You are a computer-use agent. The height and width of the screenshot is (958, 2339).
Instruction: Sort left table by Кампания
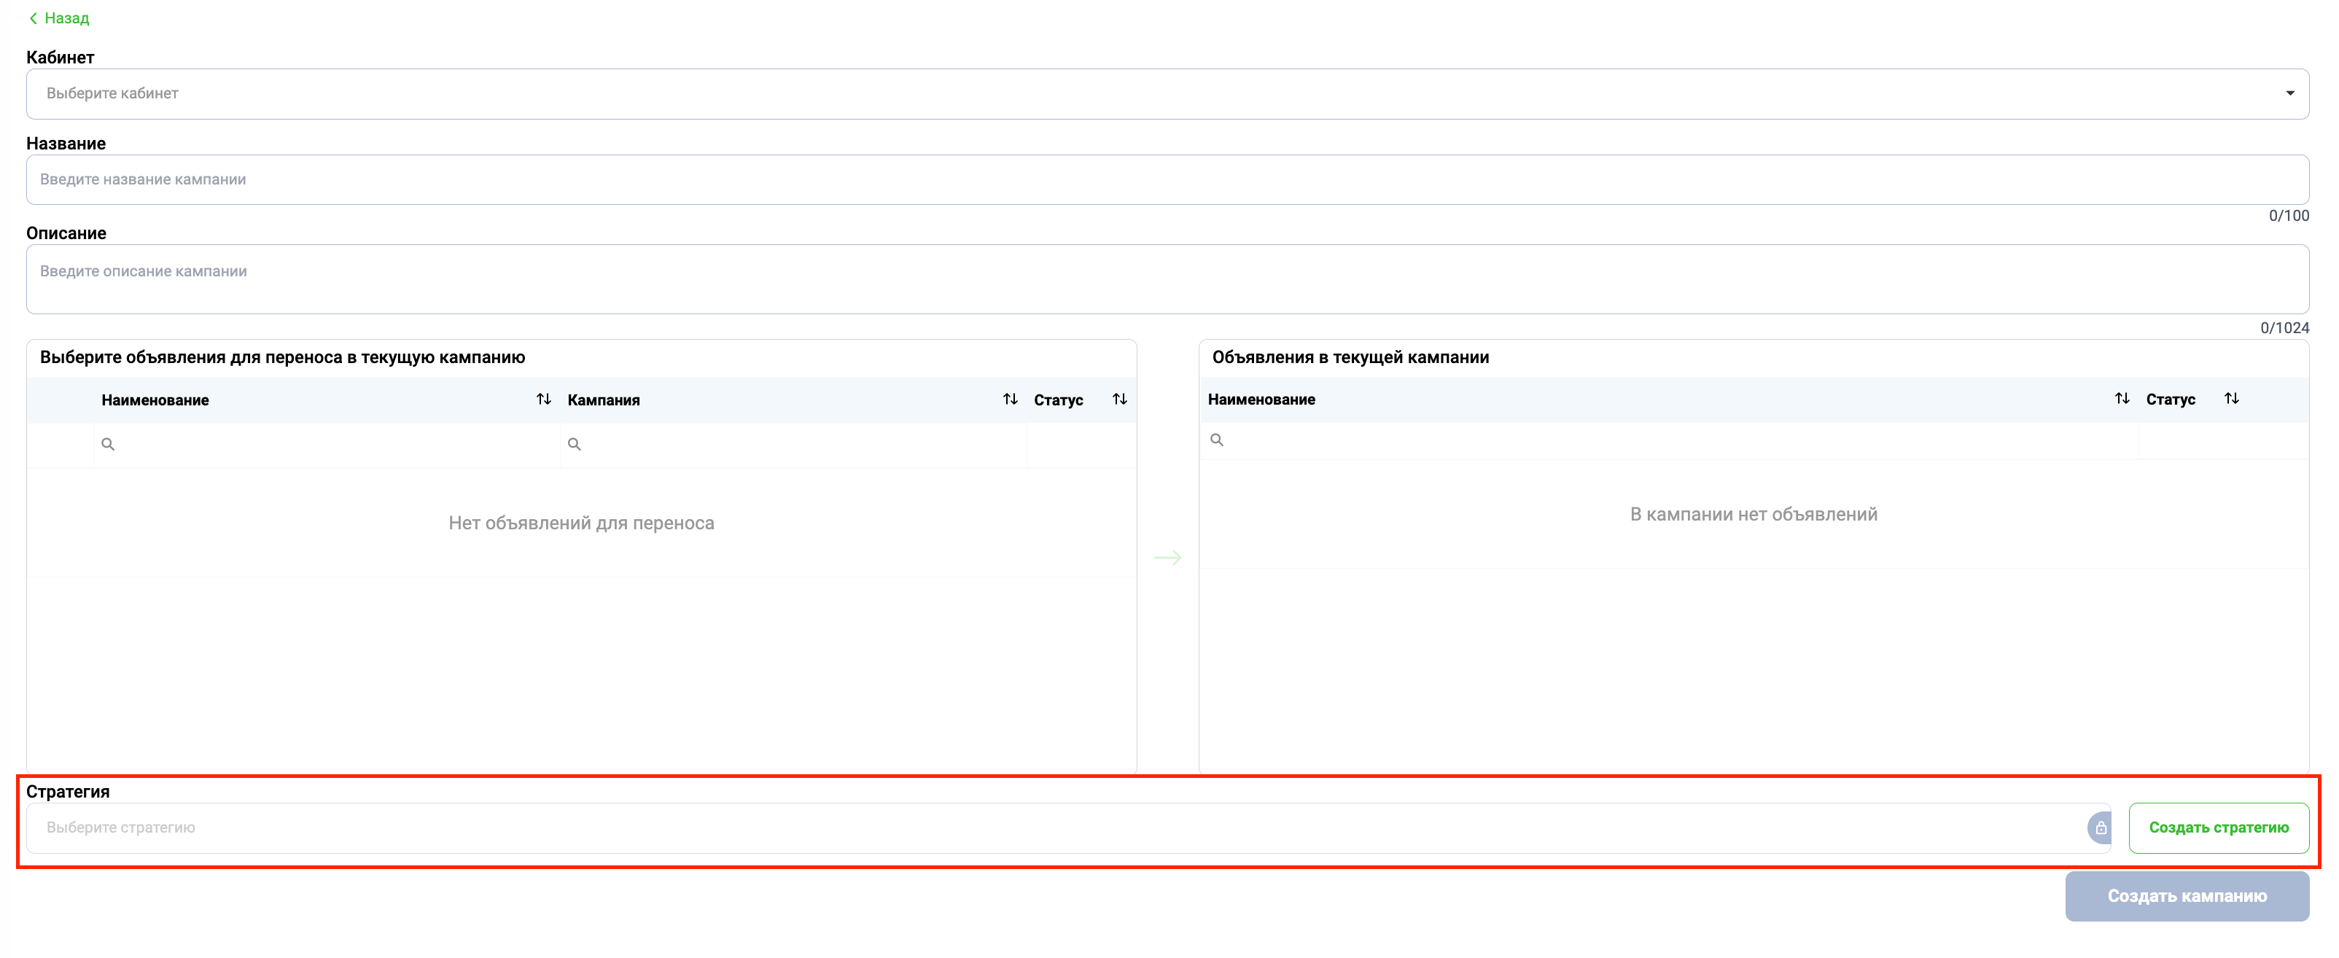(x=1010, y=400)
